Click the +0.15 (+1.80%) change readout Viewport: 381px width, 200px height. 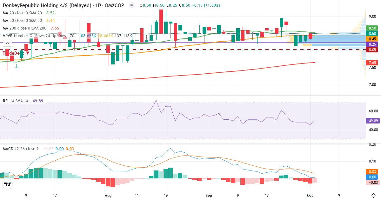pos(206,5)
